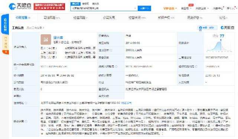Open the third affiliated company link (其他 row)
238x139 pixels.
80,57
